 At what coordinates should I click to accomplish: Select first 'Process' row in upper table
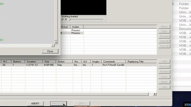coord(76,30)
